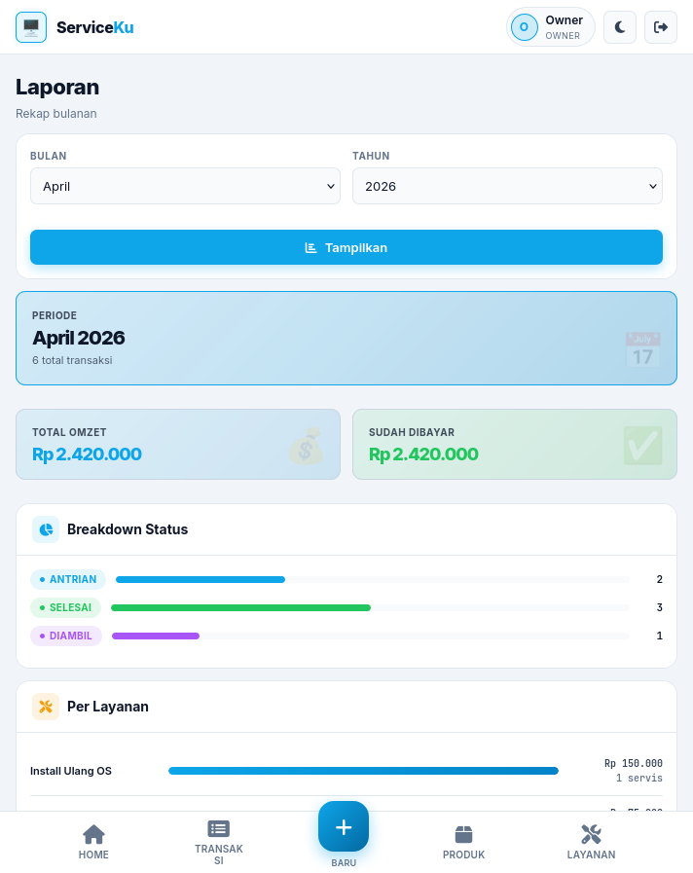Expand the Tahun dropdown showing 2026
The width and height of the screenshot is (693, 873).
(x=507, y=186)
